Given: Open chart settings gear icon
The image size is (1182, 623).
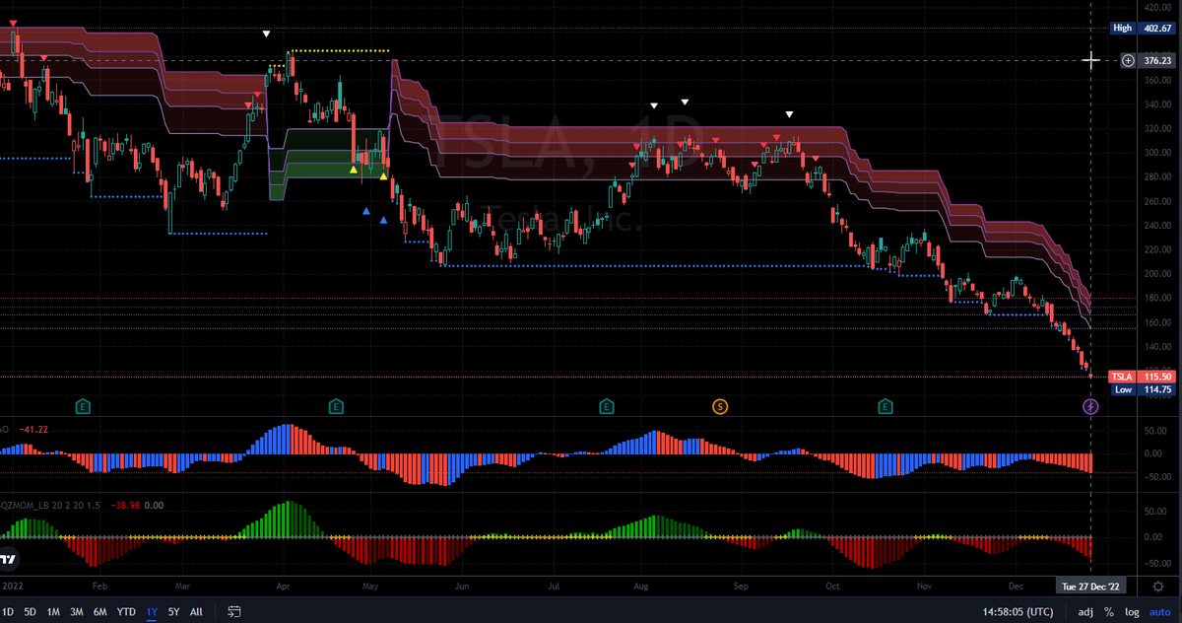Looking at the screenshot, I should point(1158,586).
